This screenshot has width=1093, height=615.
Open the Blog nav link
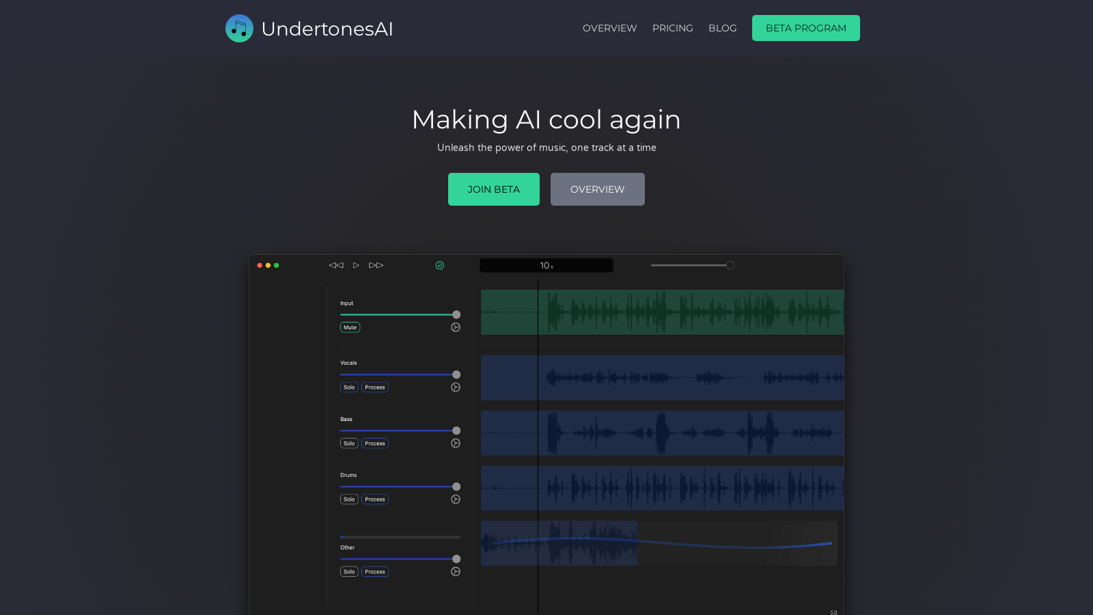tap(723, 28)
